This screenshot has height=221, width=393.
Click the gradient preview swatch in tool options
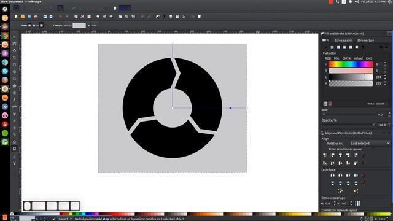[79, 25]
